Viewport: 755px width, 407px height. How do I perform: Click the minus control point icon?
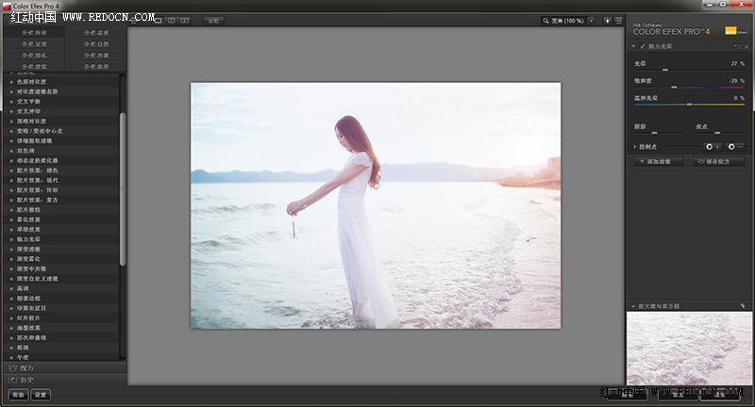point(735,147)
